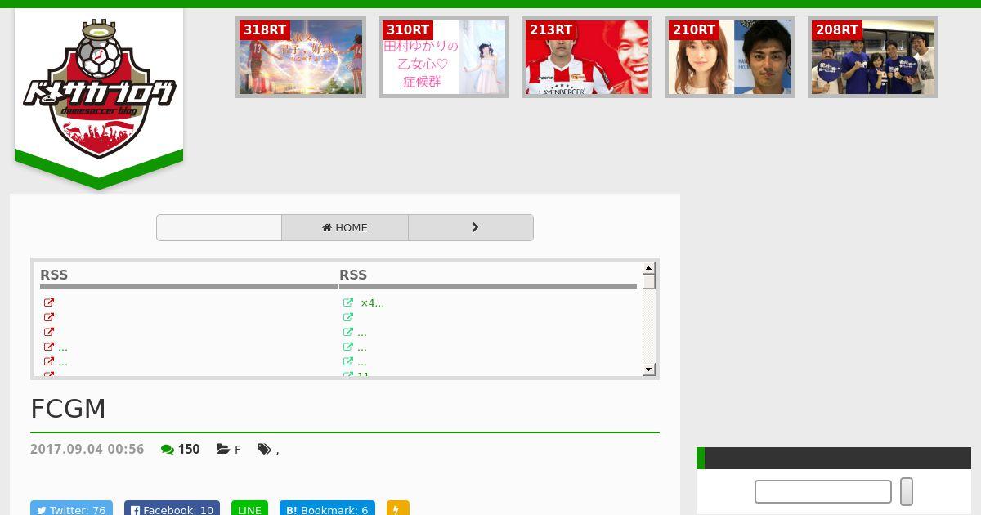The image size is (981, 515).
Task: Open the 318RT anime soccer thumbnail
Action: pyautogui.click(x=301, y=57)
